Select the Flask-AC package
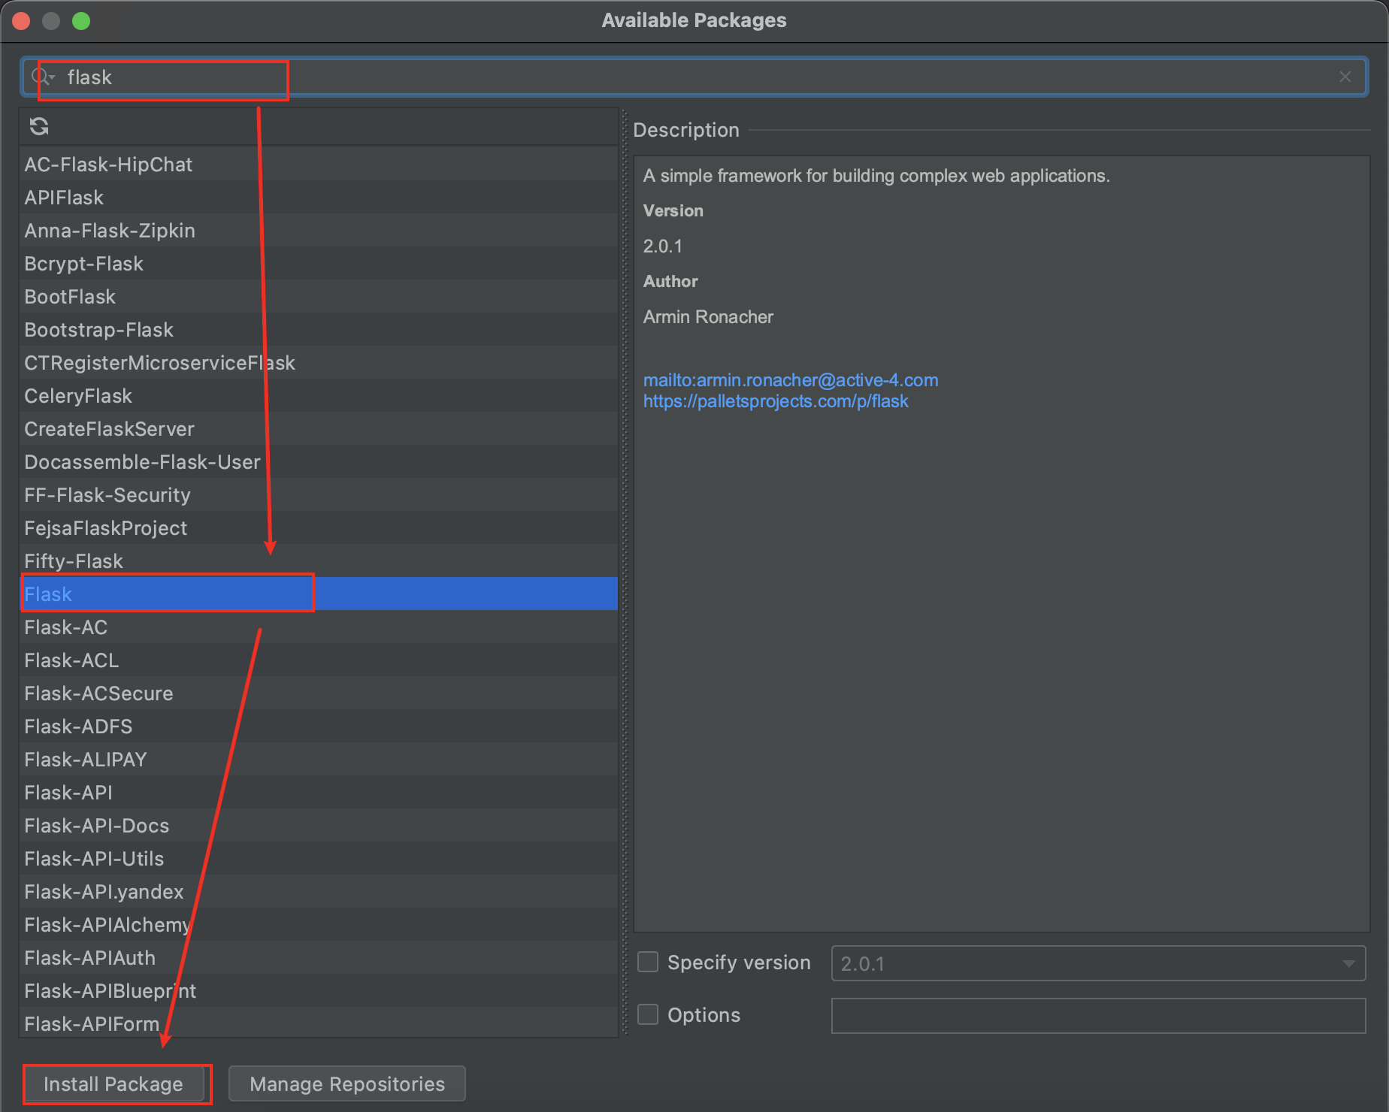Screen dimensions: 1389x1112 [319, 627]
